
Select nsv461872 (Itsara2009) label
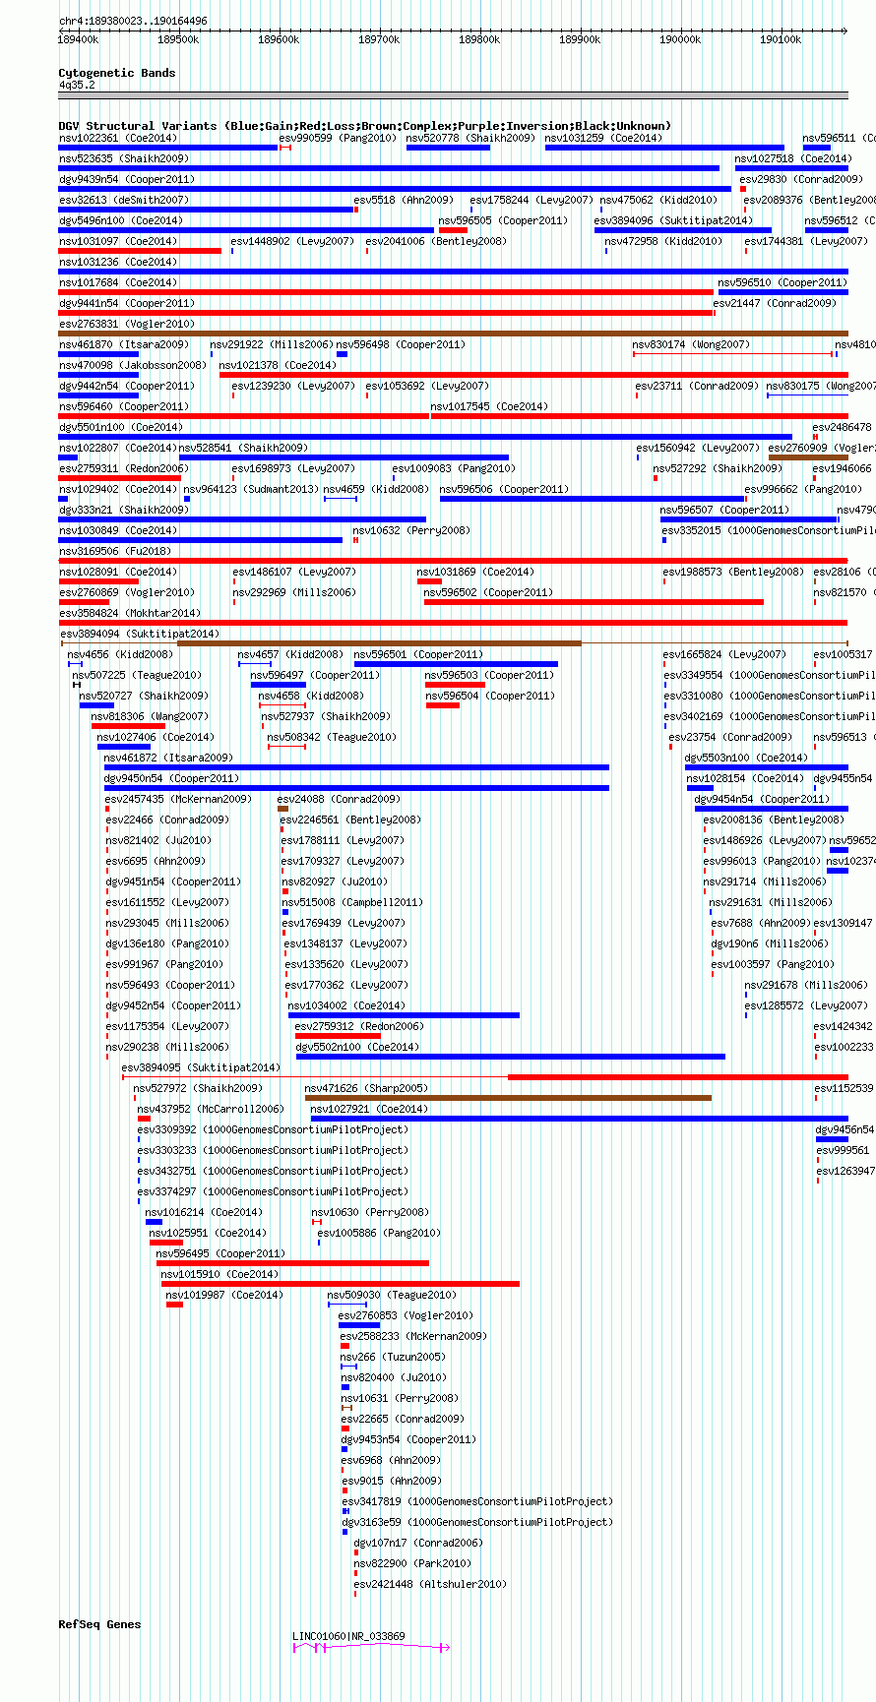168,758
